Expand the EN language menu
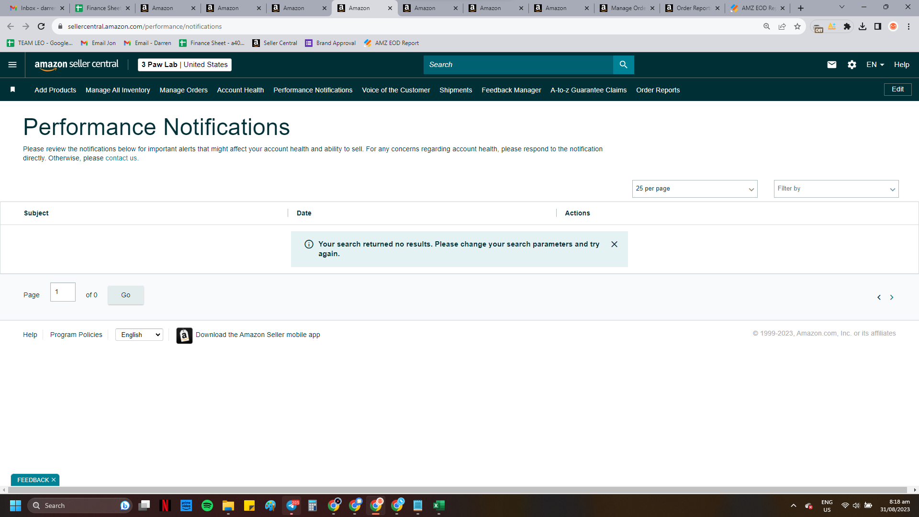 point(875,65)
